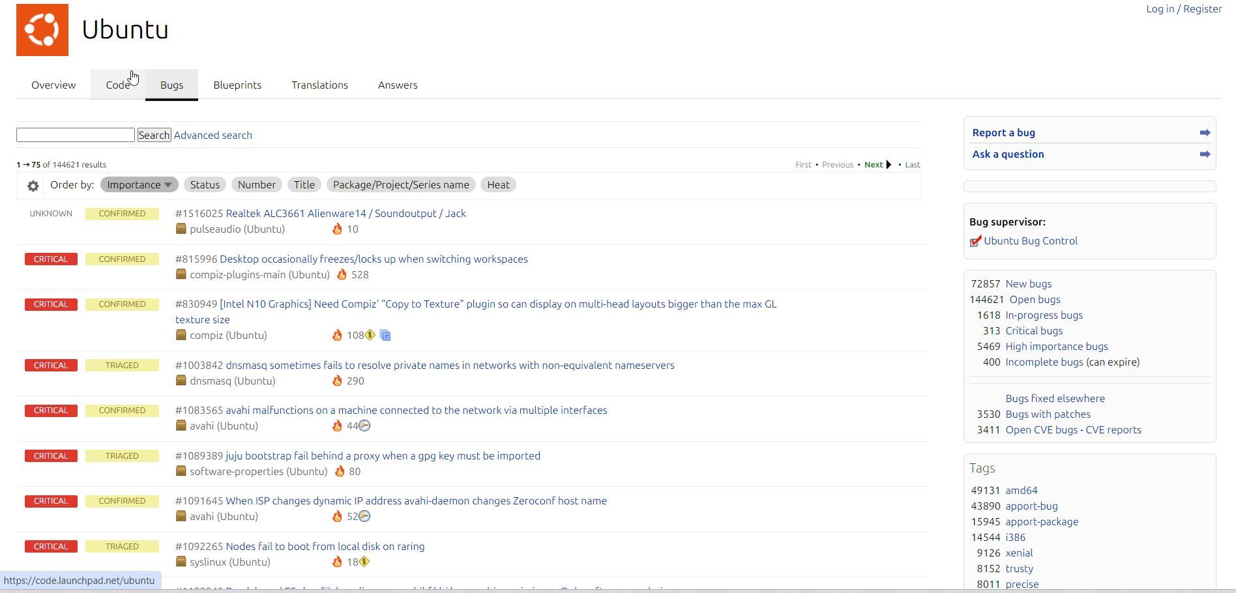
Task: Click flame icon for software-properties heat 80
Action: coord(340,471)
